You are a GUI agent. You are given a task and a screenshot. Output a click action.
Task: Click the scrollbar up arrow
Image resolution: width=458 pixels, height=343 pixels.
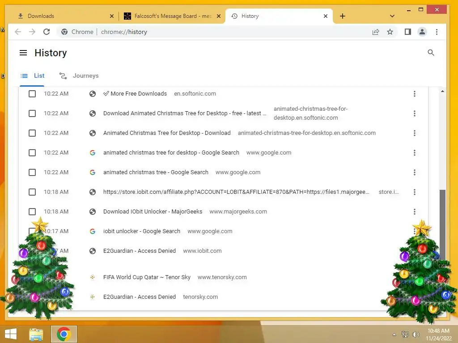click(442, 91)
